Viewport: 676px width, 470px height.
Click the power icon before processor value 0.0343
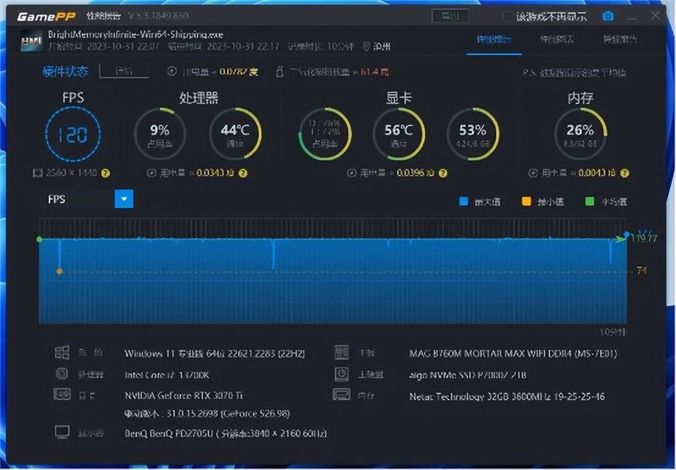[x=151, y=173]
